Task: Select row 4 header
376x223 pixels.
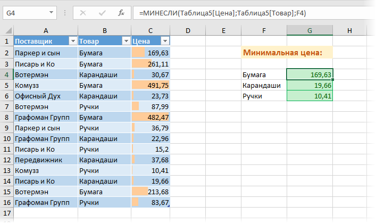Action: (7, 75)
